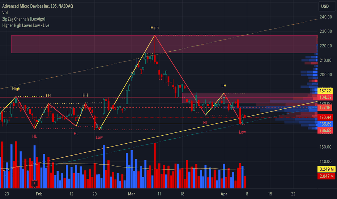Click the yellow 187.22 price label
Image resolution: width=337 pixels, height=199 pixels.
(x=325, y=91)
